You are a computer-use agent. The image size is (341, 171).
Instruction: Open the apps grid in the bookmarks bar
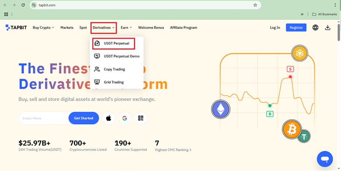pos(6,14)
